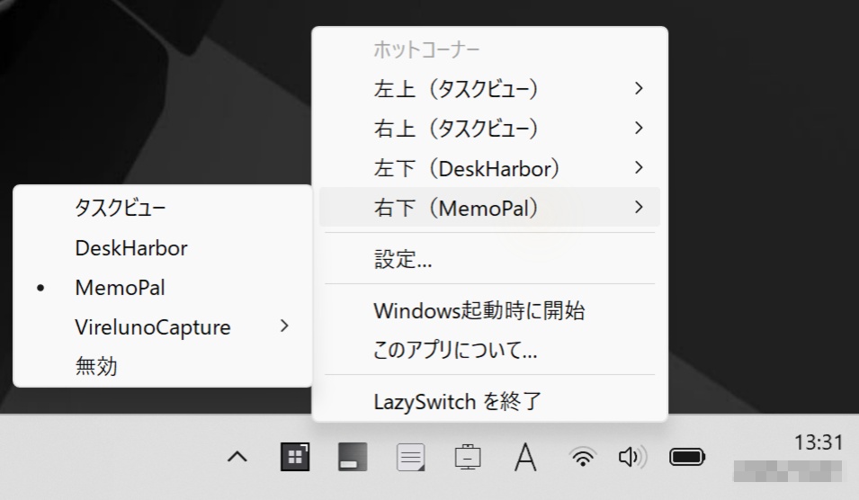Select 無効 to disable the corner
The image size is (859, 500).
162,366
